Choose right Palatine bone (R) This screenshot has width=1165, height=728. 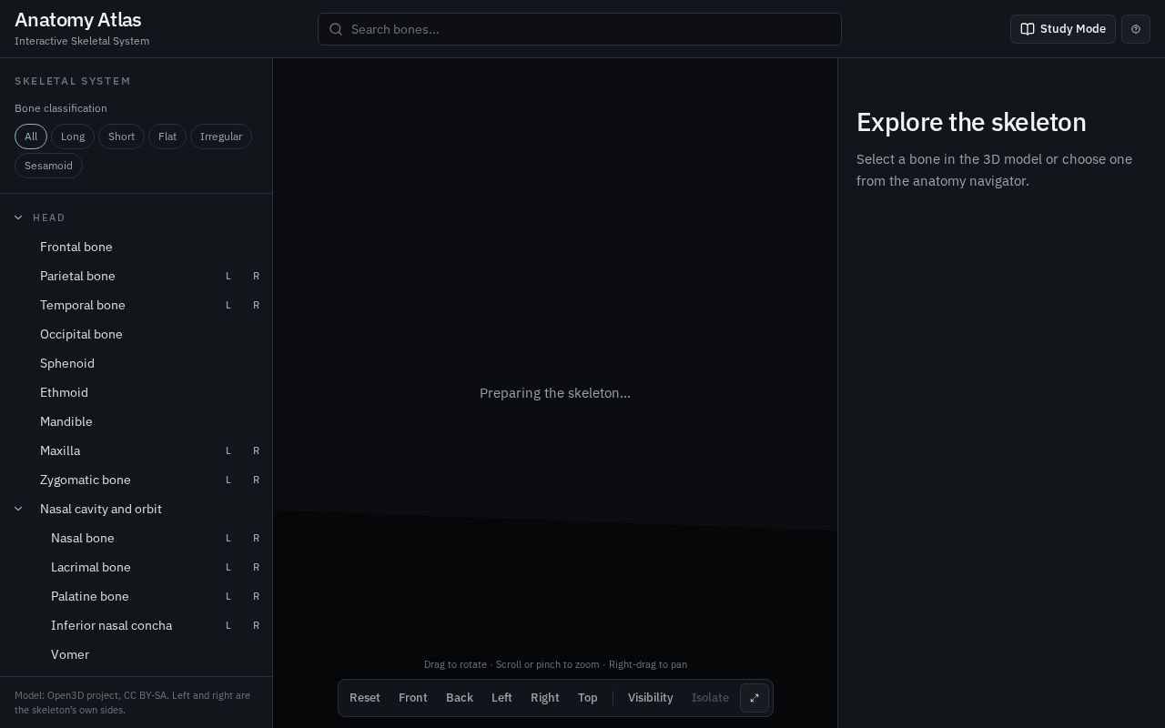pos(256,596)
